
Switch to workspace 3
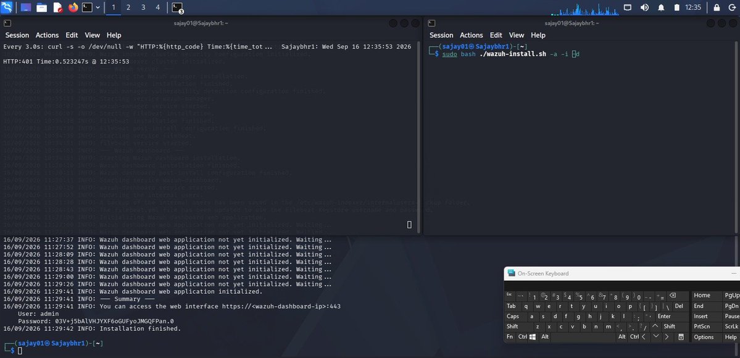(143, 7)
